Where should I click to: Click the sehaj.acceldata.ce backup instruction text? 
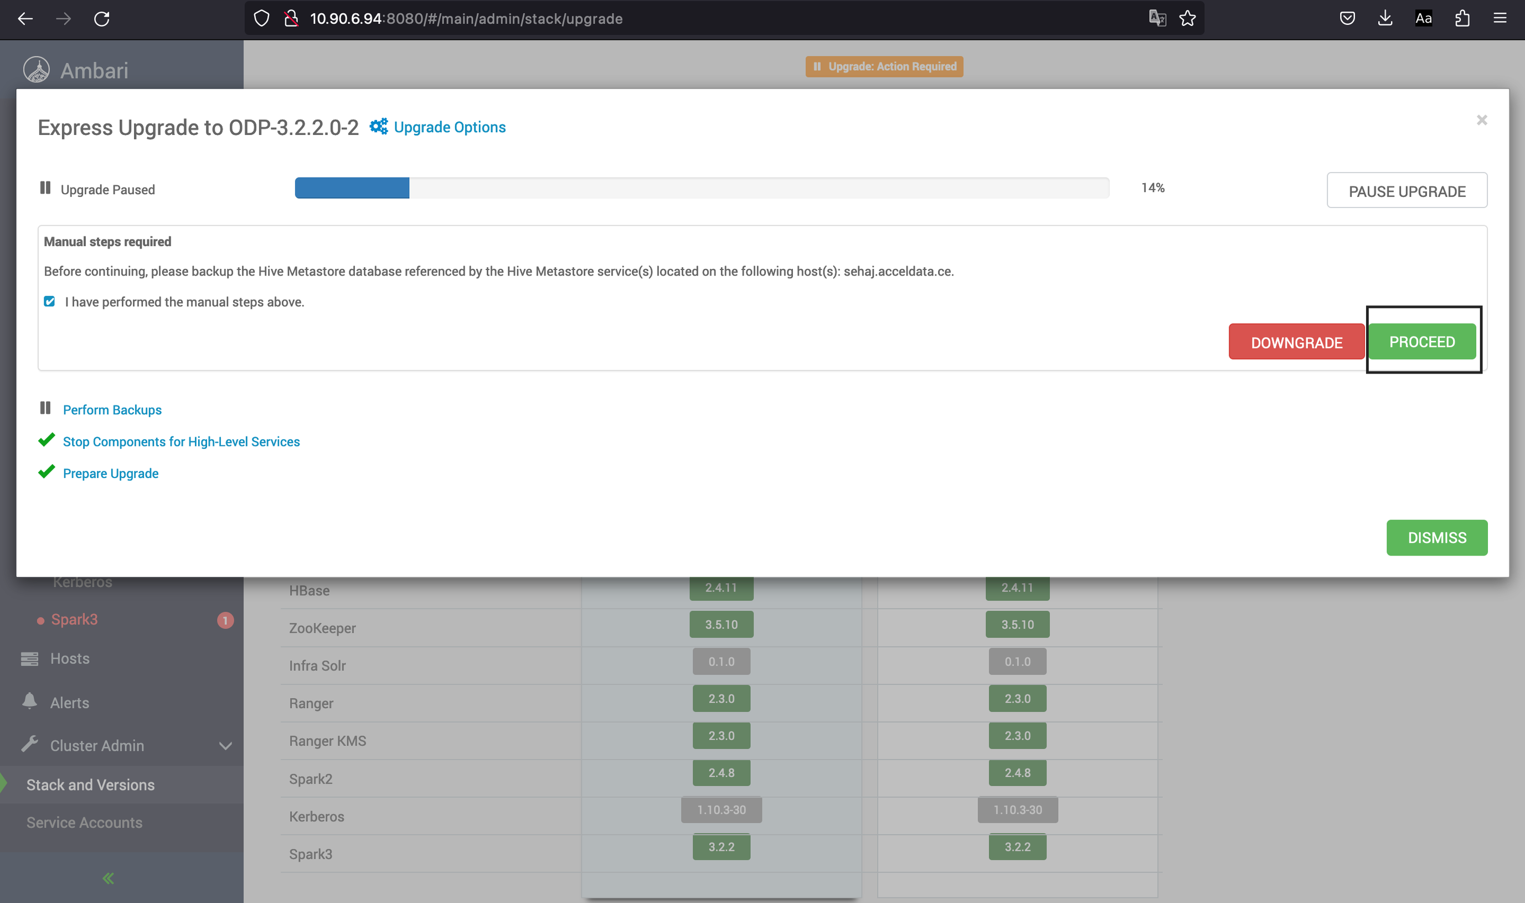click(498, 271)
